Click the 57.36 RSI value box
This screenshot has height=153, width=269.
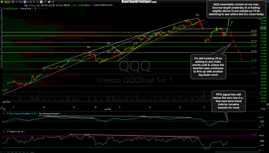[x=262, y=141]
